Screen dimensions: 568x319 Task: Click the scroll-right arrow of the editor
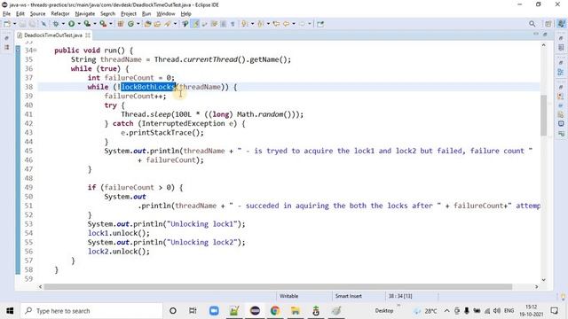(x=536, y=287)
